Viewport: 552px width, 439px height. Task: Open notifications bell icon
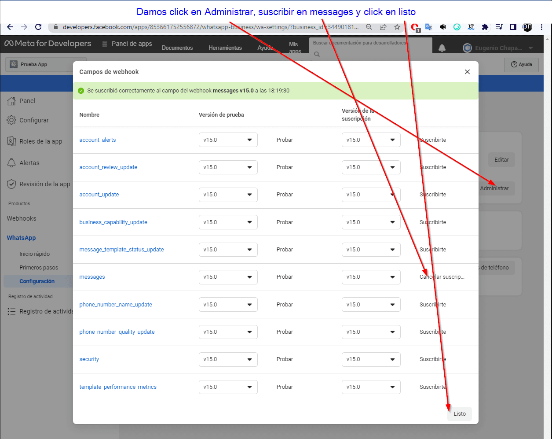(442, 48)
